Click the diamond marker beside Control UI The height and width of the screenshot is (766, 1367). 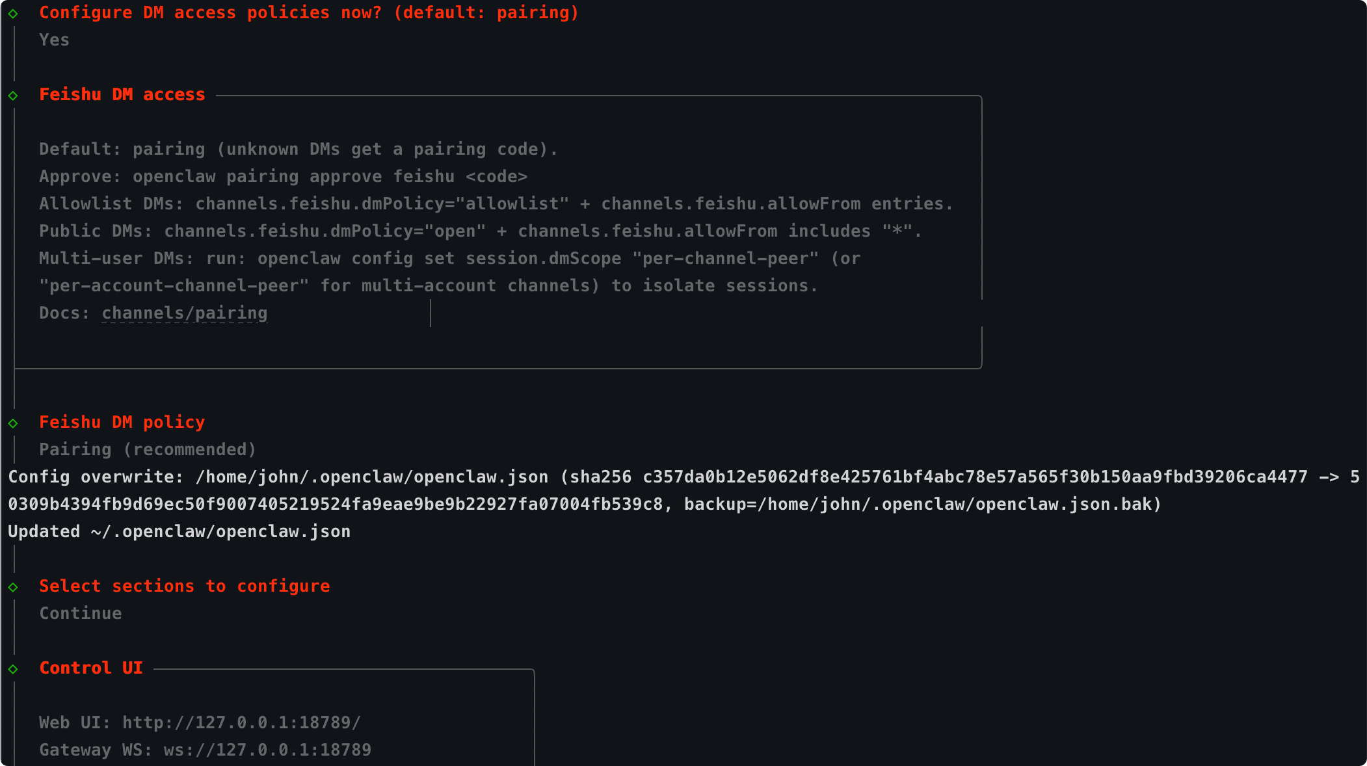(x=13, y=669)
